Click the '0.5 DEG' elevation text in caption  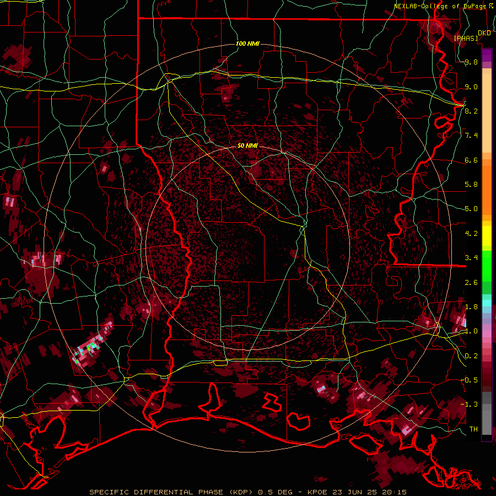click(274, 492)
